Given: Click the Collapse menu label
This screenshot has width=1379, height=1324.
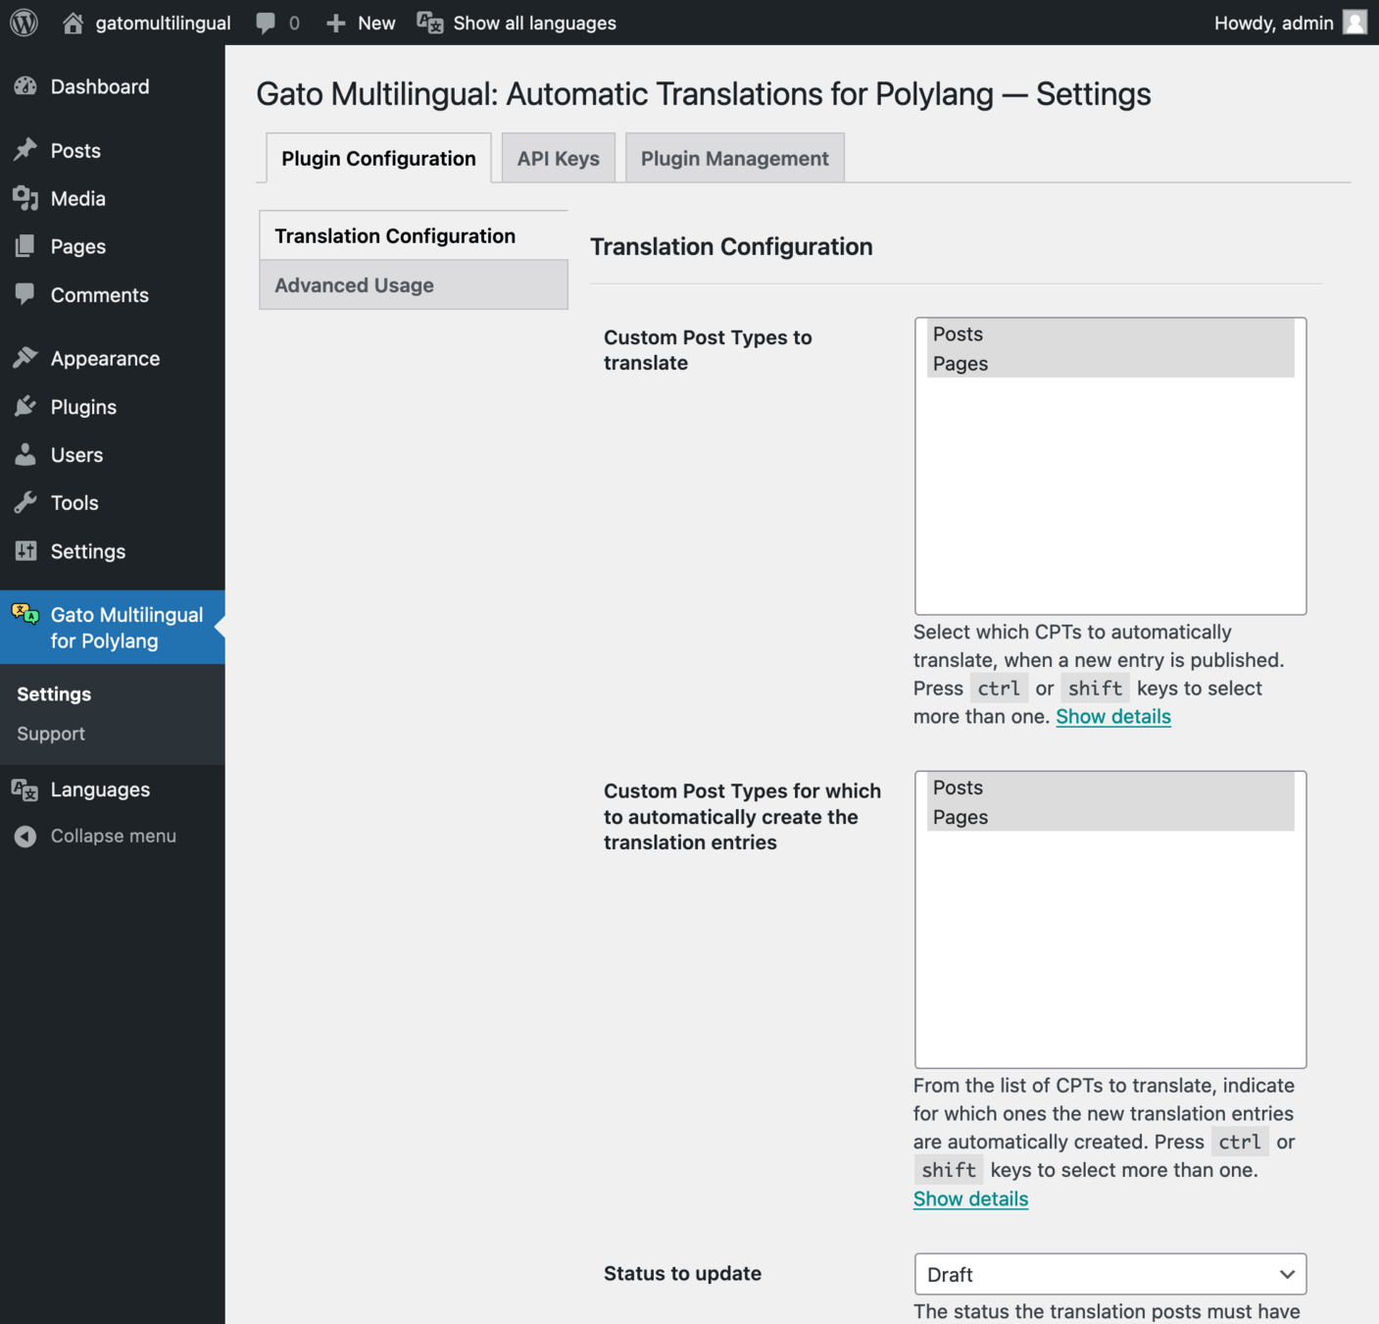Looking at the screenshot, I should [114, 836].
